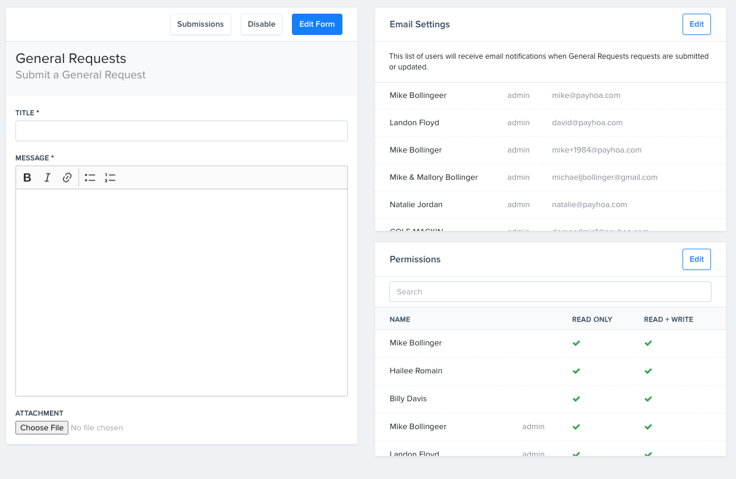Focus the Title input field
Viewport: 736px width, 479px height.
coord(181,131)
